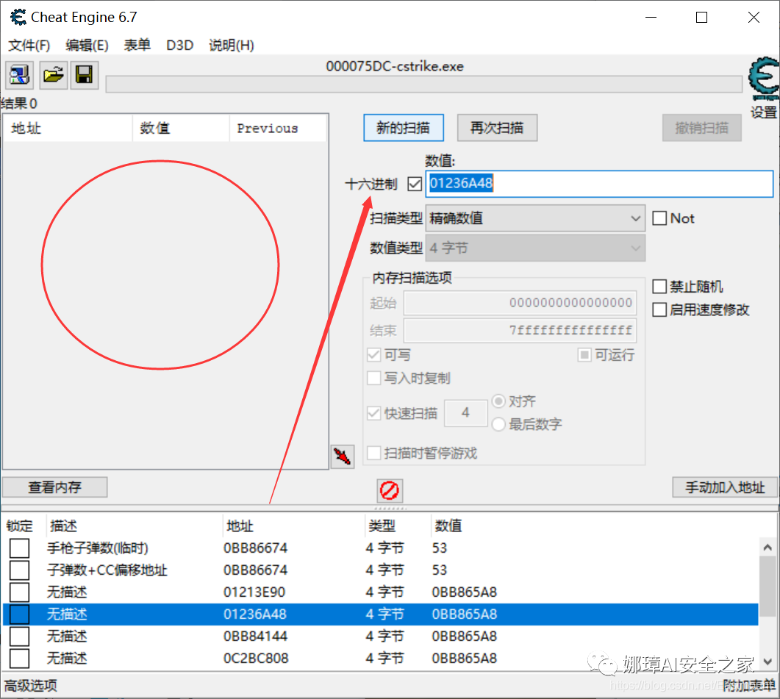Open the process selection computer icon
This screenshot has width=780, height=699.
tap(19, 75)
